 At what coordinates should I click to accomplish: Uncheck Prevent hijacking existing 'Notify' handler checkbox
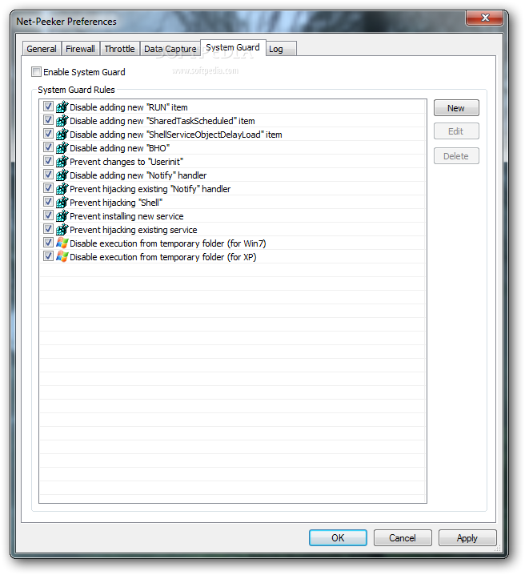click(48, 187)
